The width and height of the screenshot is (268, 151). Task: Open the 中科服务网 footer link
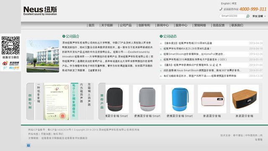click(251, 135)
